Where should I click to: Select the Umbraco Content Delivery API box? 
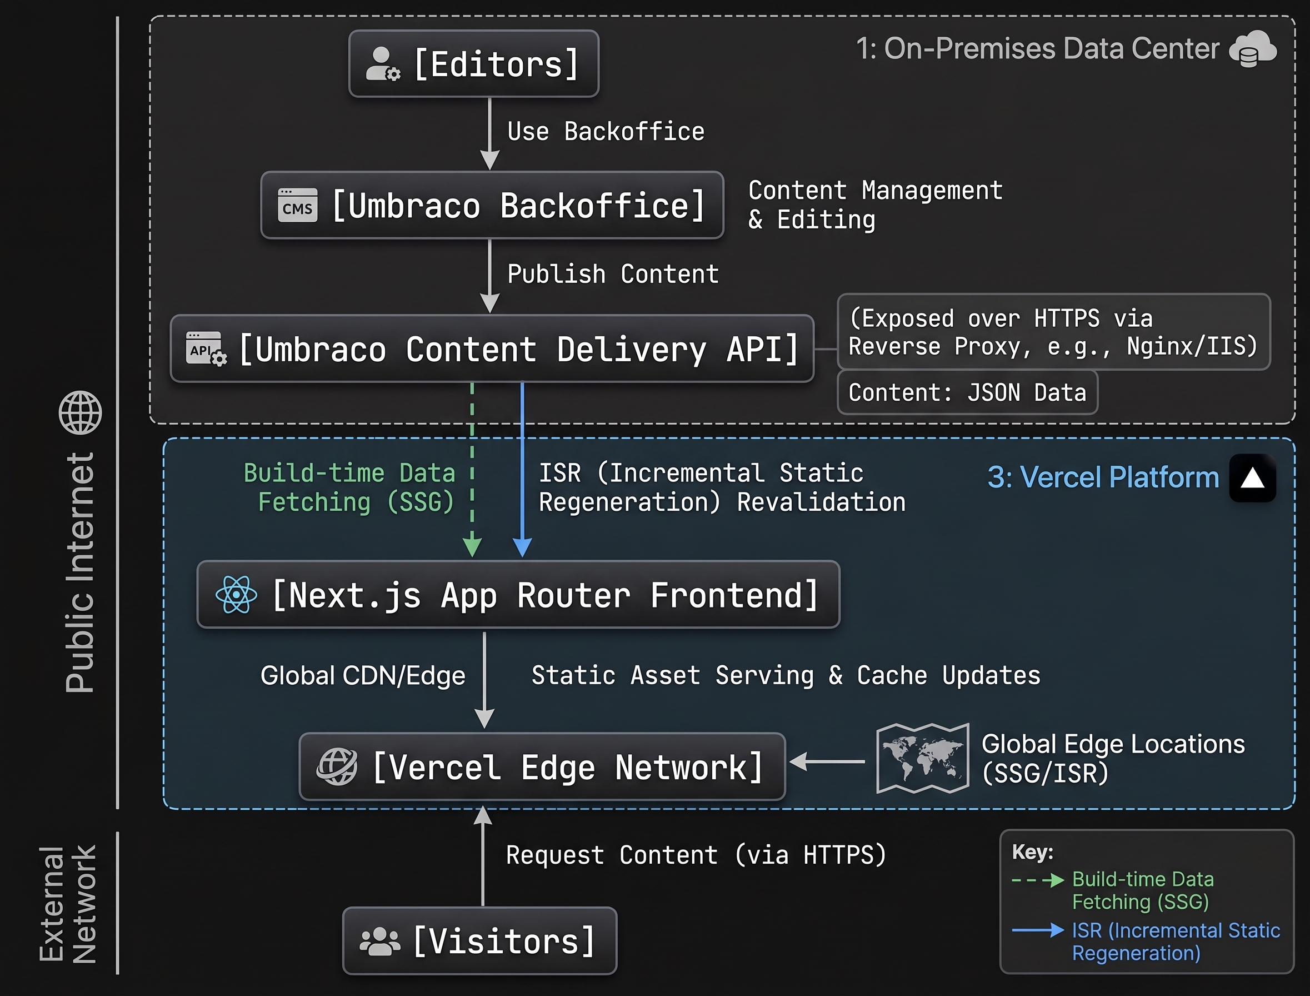click(x=492, y=348)
